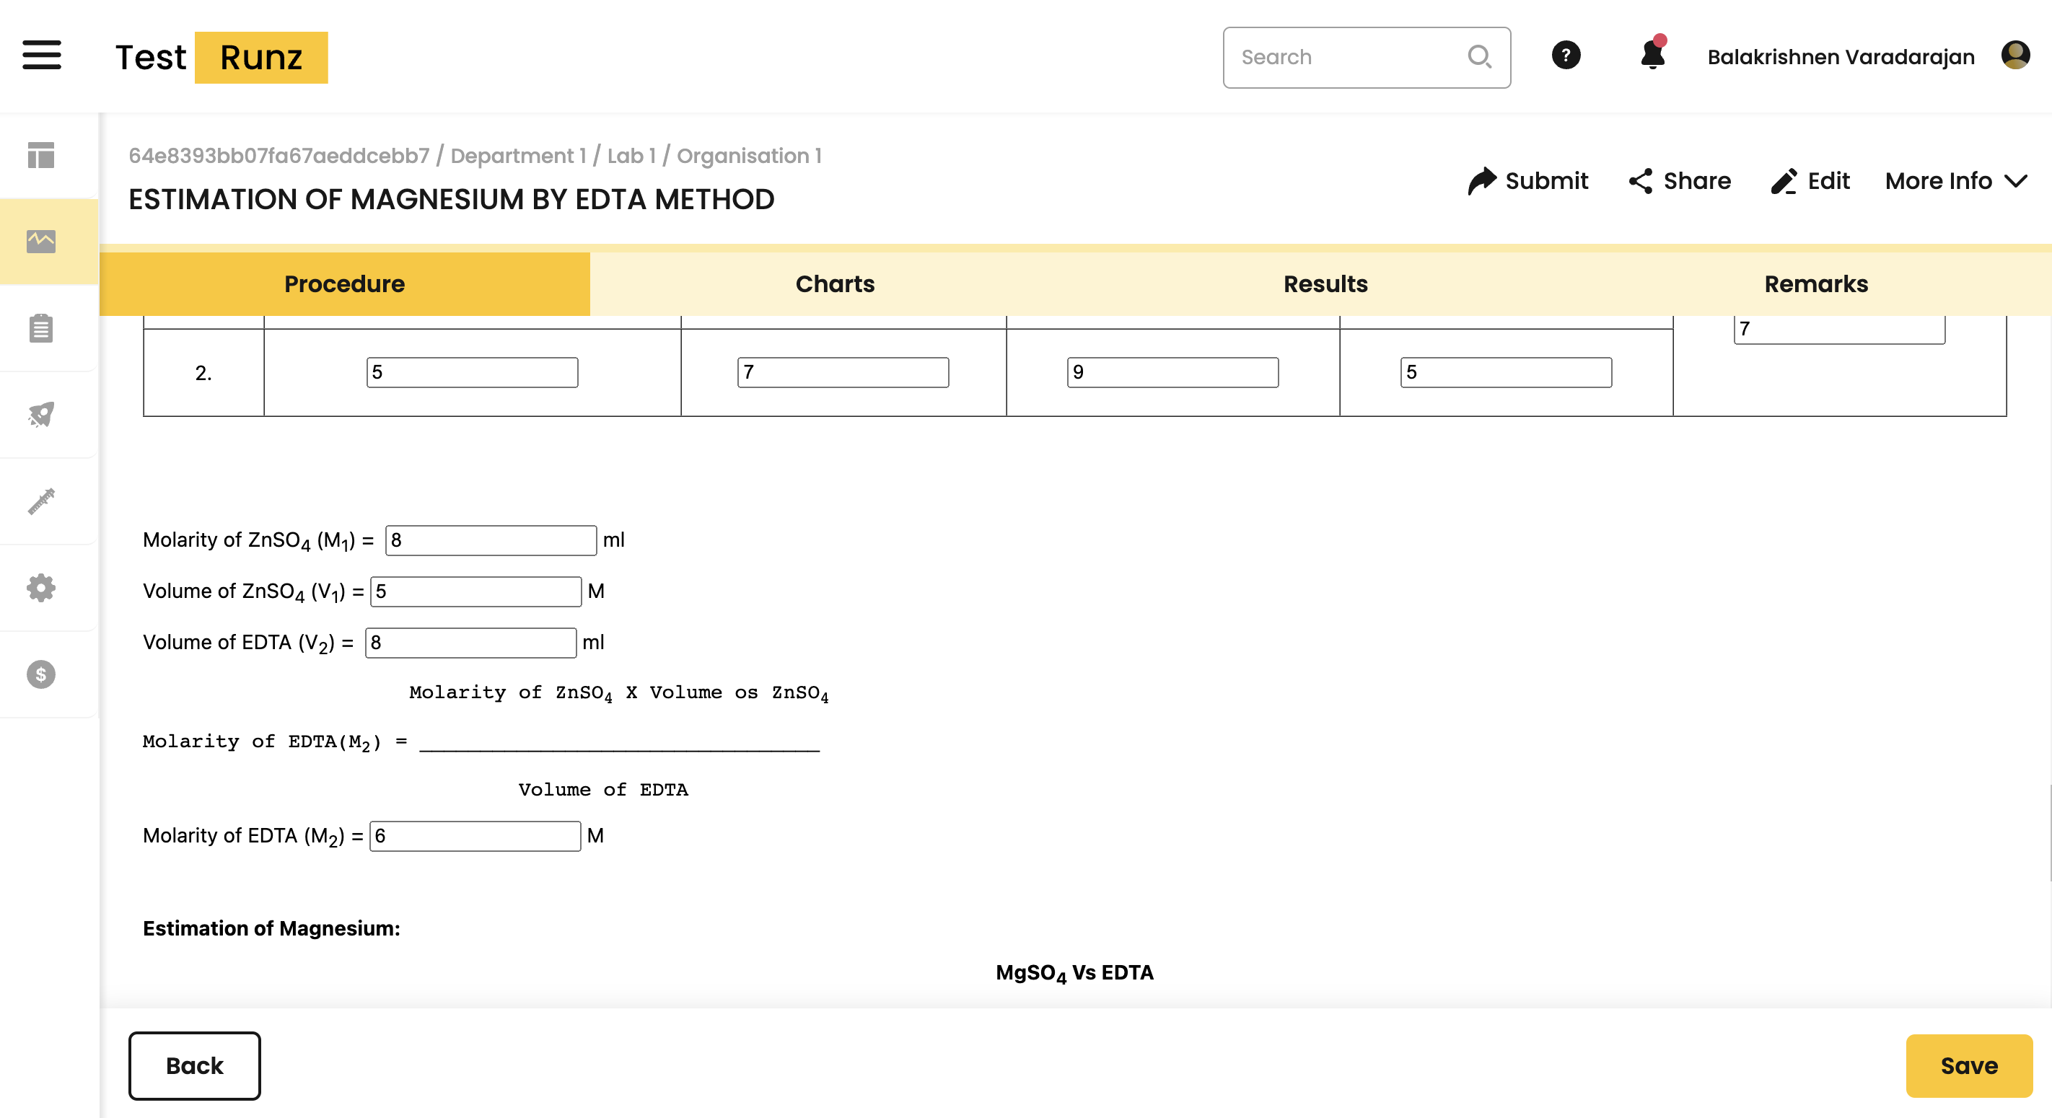Image resolution: width=2052 pixels, height=1118 pixels.
Task: Click the Share button
Action: click(x=1679, y=181)
